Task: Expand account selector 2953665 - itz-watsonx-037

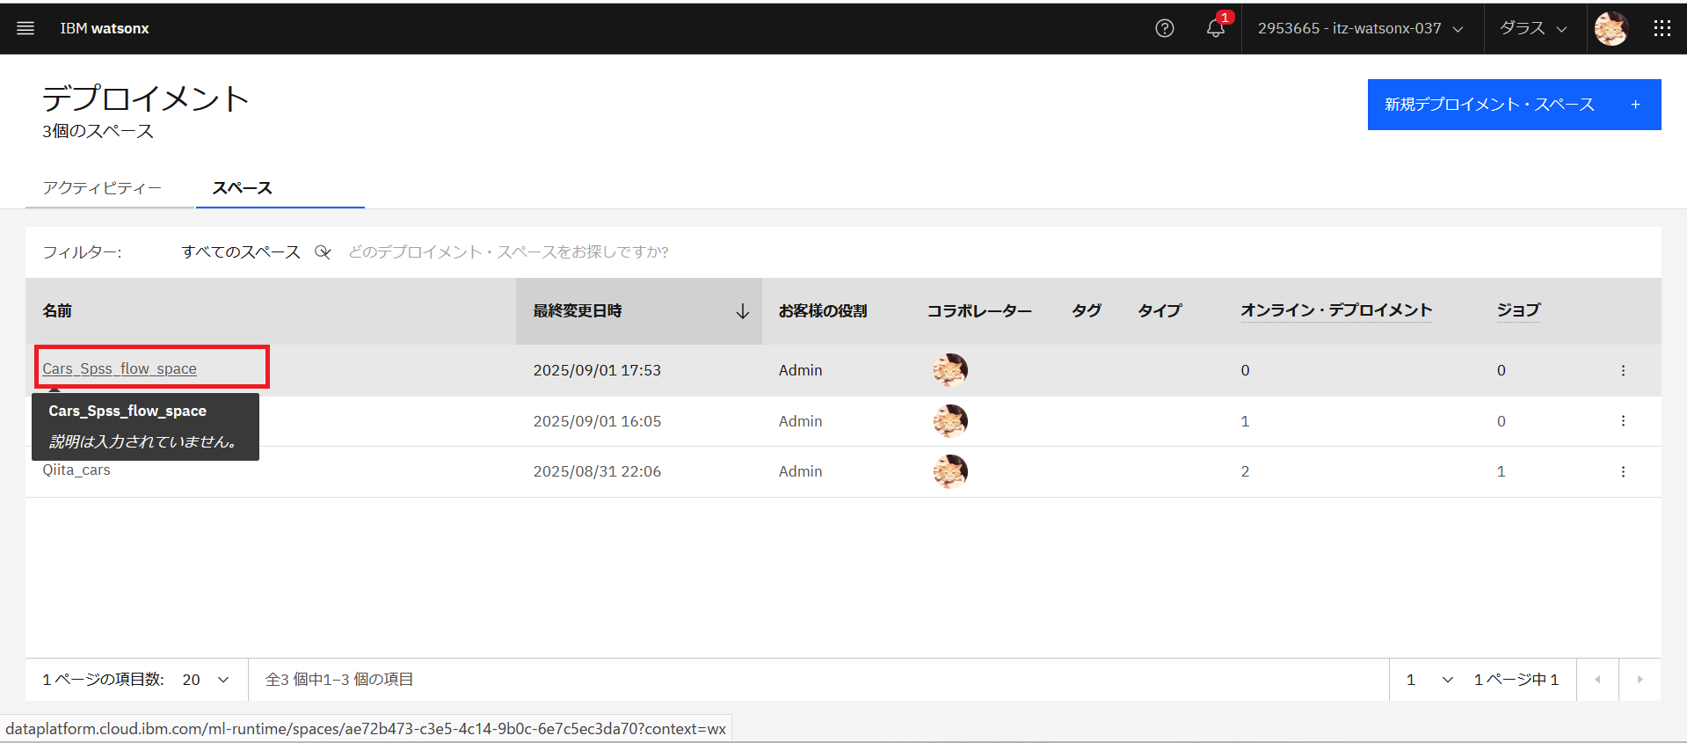Action: [x=1361, y=28]
